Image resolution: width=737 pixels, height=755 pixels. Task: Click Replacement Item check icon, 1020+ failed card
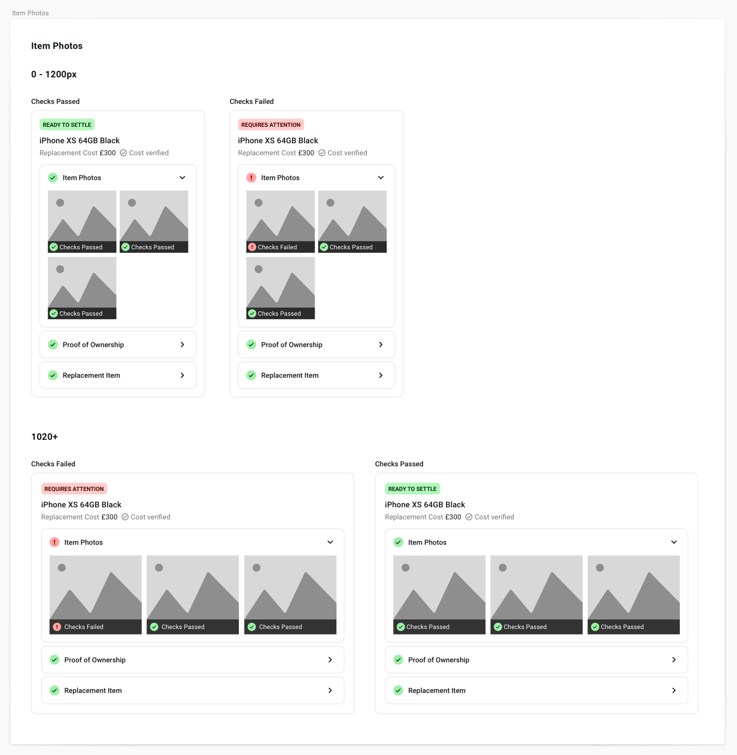55,690
